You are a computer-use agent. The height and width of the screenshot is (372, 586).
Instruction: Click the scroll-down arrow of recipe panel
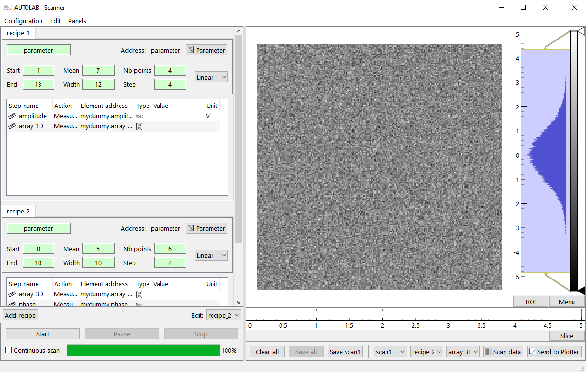click(239, 302)
